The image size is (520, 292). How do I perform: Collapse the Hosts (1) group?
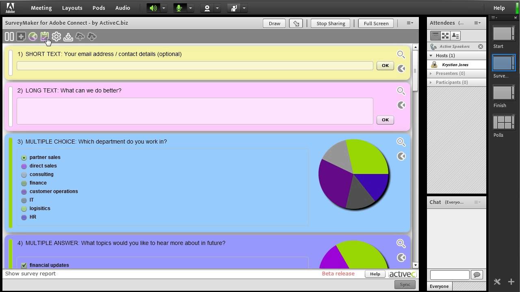tap(431, 56)
